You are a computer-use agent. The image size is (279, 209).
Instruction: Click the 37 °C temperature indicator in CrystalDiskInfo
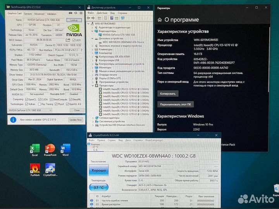99,187
